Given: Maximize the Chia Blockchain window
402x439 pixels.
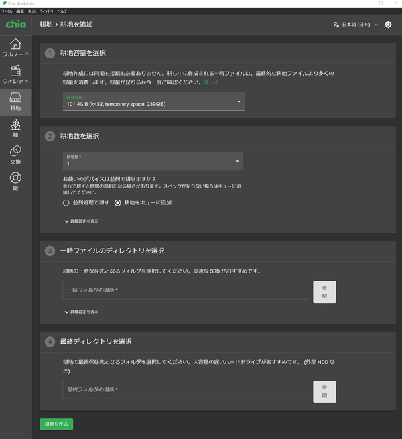Looking at the screenshot, I should (381, 3).
